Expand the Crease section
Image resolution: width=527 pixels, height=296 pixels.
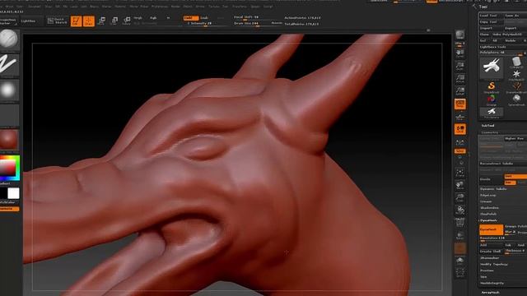pyautogui.click(x=487, y=201)
